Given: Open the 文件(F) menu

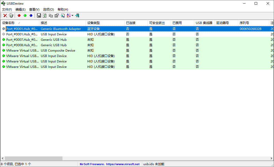Looking at the screenshot, I should click(x=7, y=10).
